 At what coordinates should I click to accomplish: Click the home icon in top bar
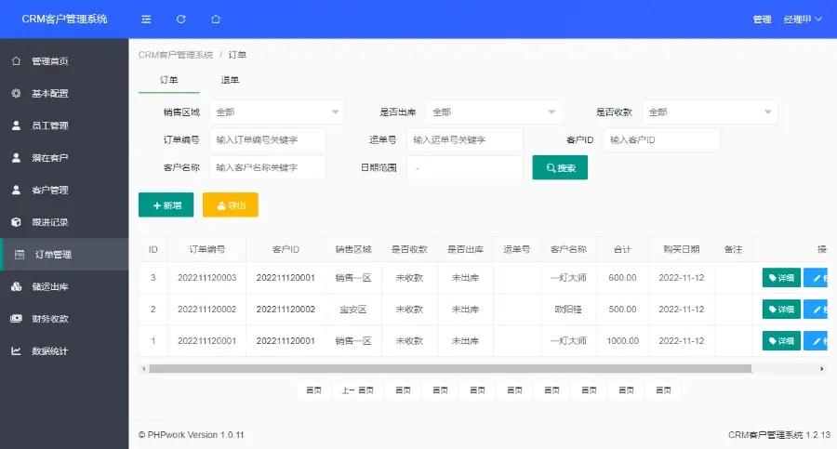(x=216, y=20)
